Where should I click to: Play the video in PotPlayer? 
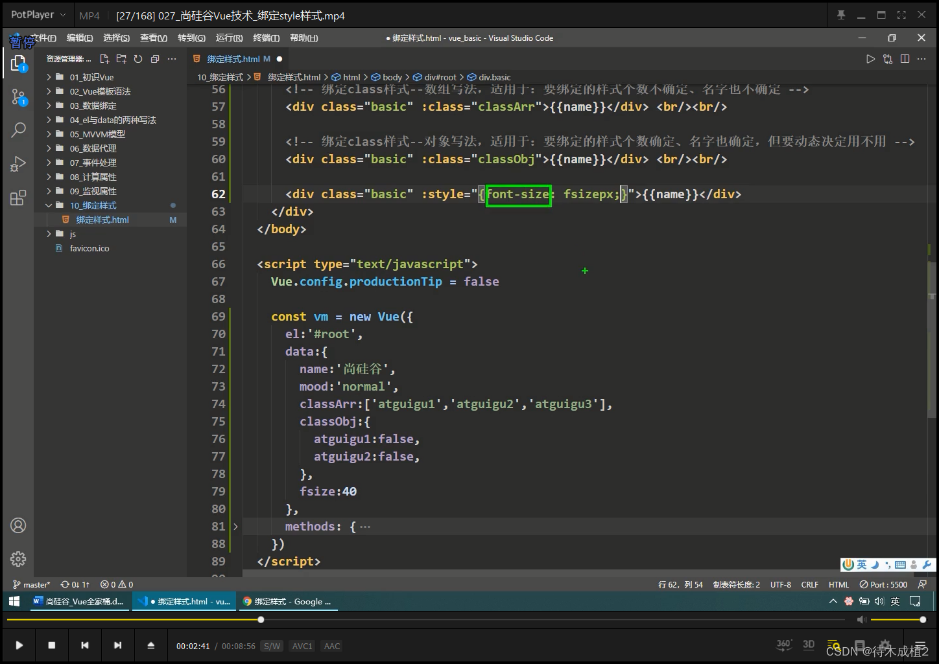(x=19, y=645)
